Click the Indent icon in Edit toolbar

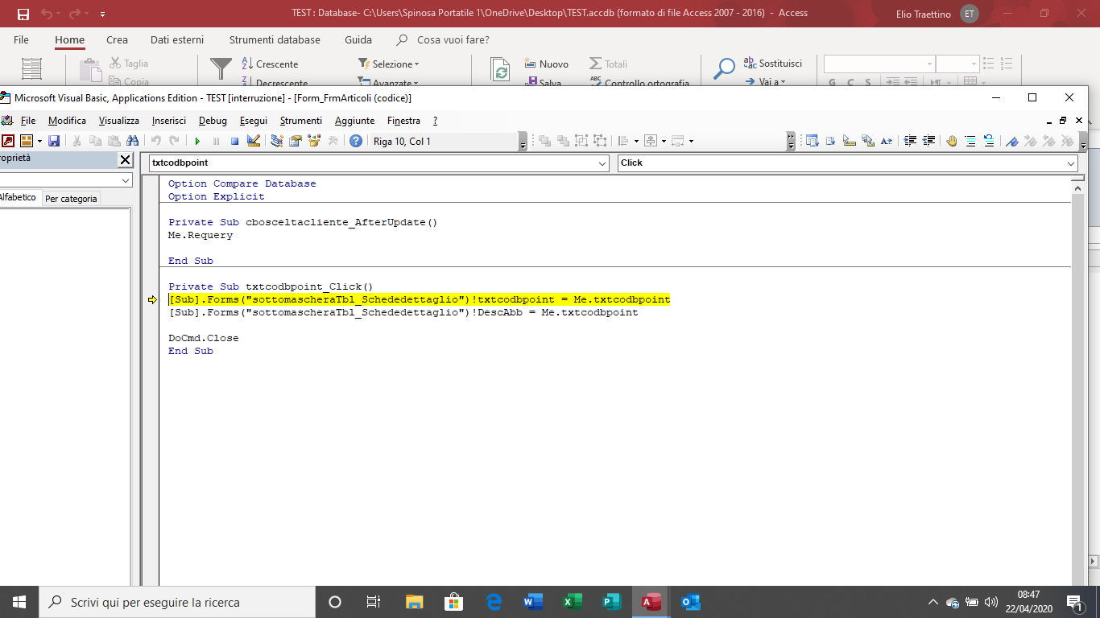click(911, 141)
